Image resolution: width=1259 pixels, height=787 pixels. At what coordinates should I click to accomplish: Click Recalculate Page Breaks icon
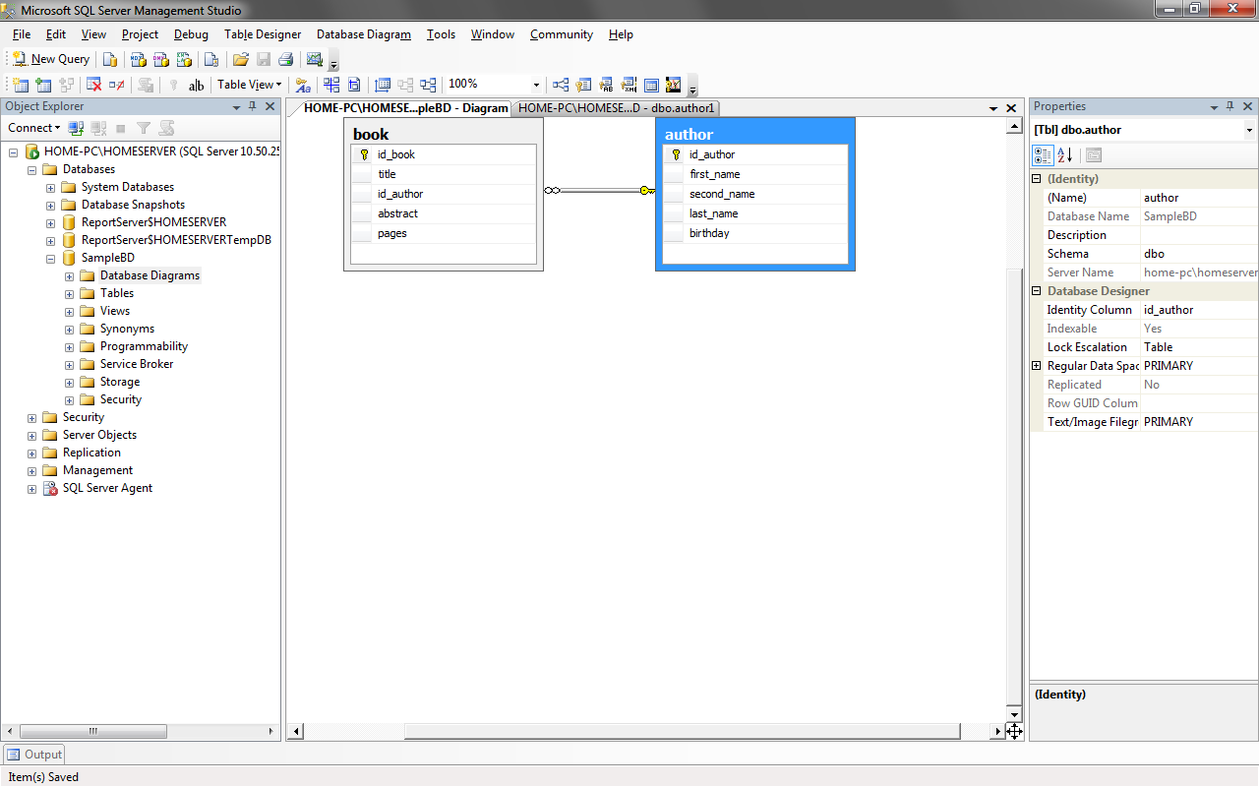pyautogui.click(x=354, y=85)
